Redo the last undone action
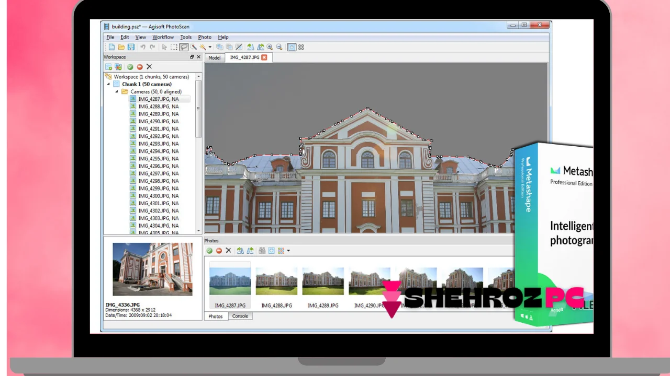 (x=152, y=47)
